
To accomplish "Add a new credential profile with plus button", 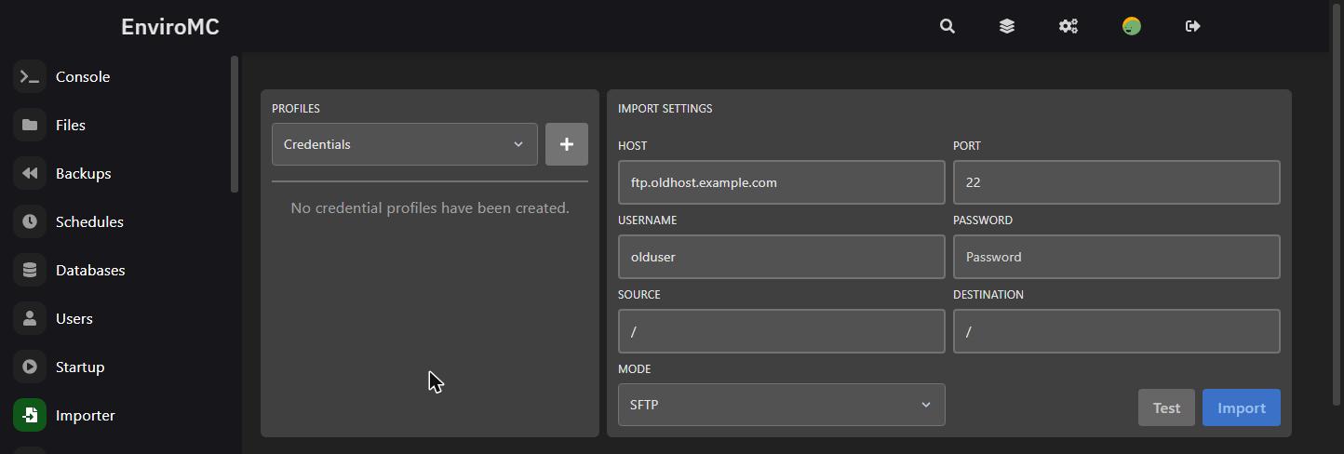I will coord(567,144).
